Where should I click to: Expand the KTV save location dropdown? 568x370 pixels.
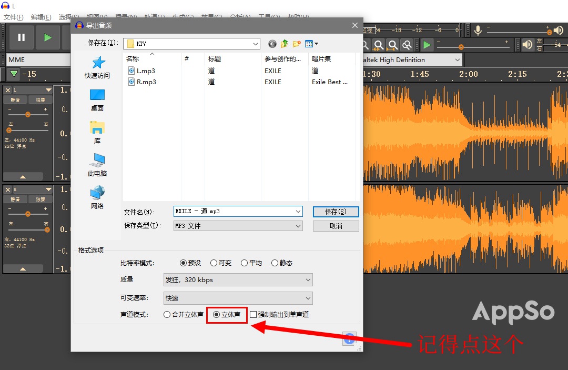[256, 44]
